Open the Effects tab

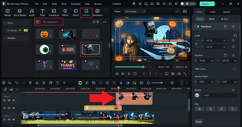[x=65, y=13]
